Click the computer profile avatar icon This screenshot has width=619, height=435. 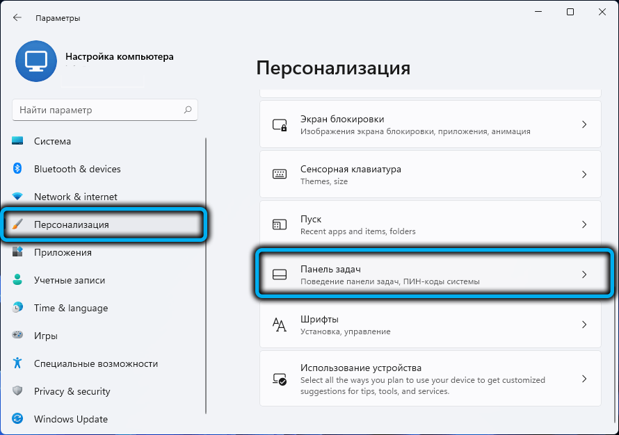click(x=36, y=61)
